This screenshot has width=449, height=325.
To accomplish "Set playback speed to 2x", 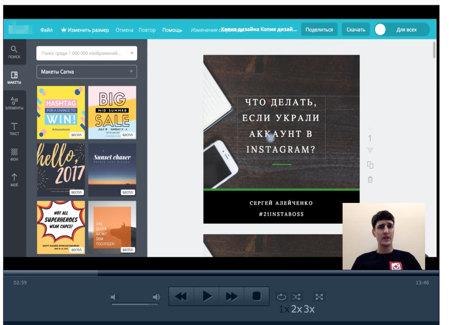I will [297, 309].
